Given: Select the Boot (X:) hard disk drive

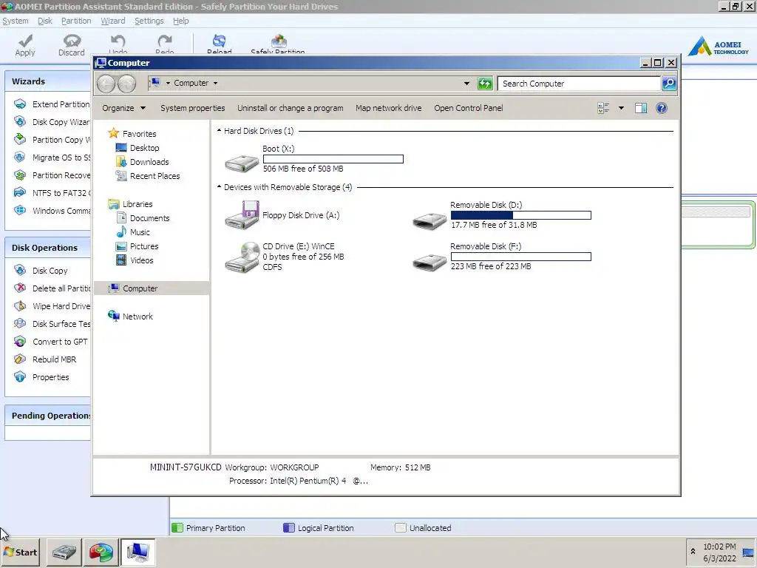Looking at the screenshot, I should pos(314,158).
